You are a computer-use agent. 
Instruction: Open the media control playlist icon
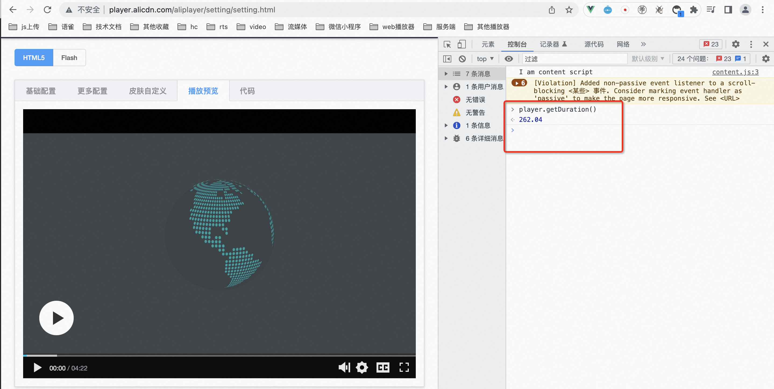711,10
